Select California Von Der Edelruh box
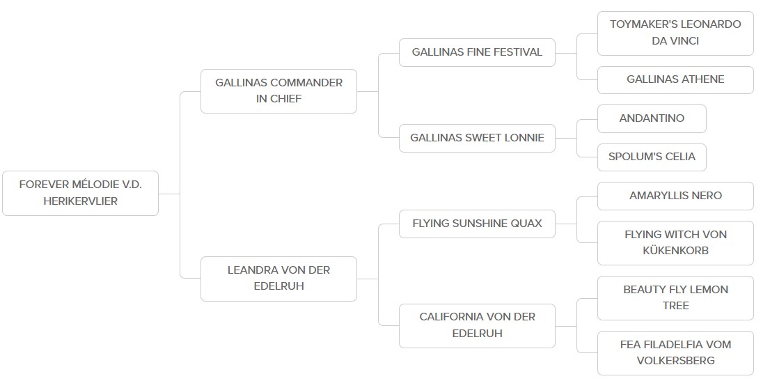770x381 pixels. click(x=477, y=325)
